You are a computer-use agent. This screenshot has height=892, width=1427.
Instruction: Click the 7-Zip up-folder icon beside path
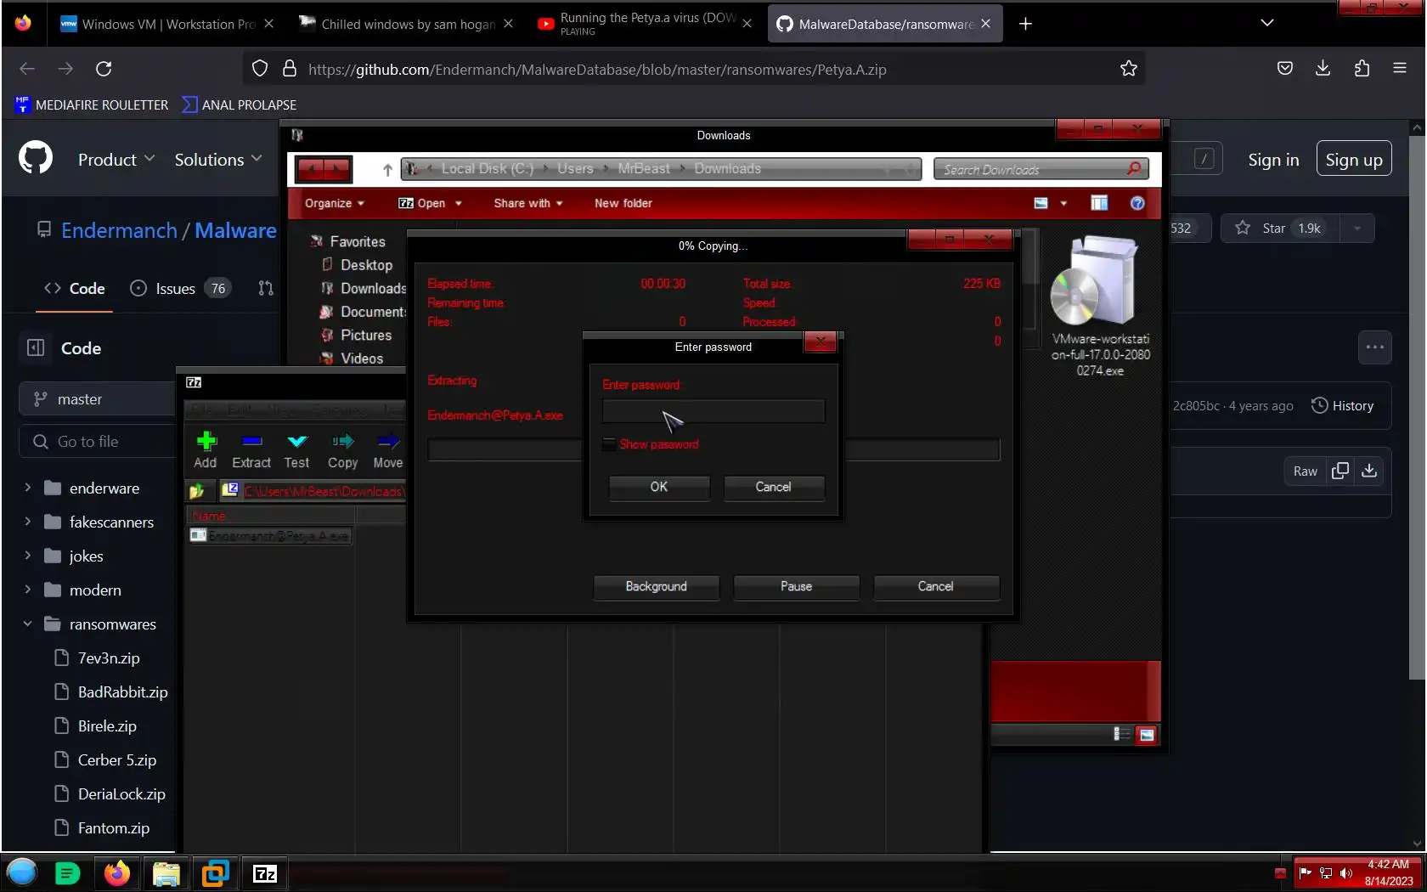pos(197,491)
